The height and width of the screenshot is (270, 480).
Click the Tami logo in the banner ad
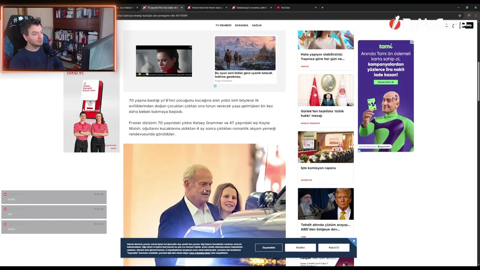pyautogui.click(x=385, y=46)
